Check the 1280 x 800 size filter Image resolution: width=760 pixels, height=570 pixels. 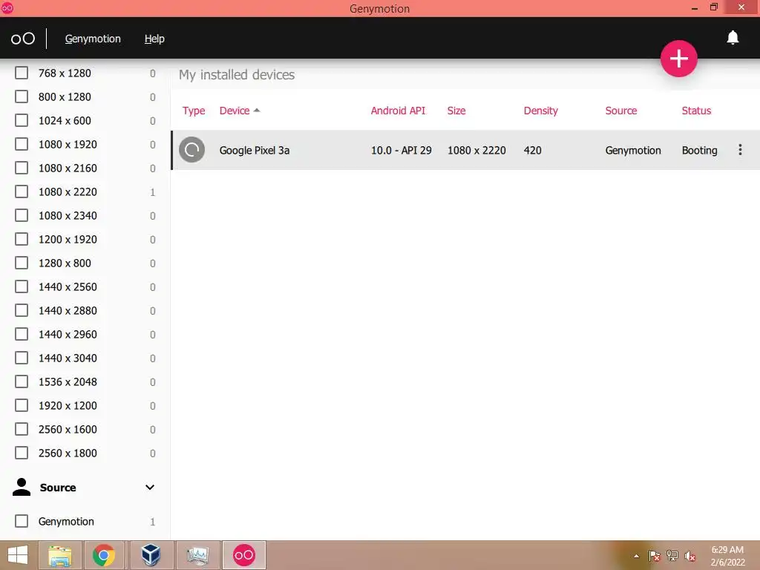click(x=22, y=263)
